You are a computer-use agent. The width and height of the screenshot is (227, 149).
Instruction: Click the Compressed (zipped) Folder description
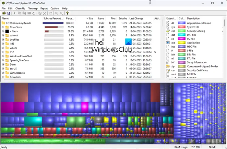click(x=202, y=66)
